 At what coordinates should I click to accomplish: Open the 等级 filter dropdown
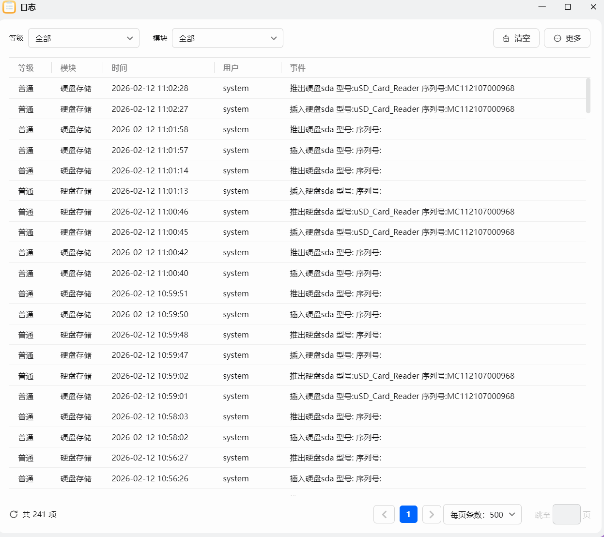tap(84, 38)
